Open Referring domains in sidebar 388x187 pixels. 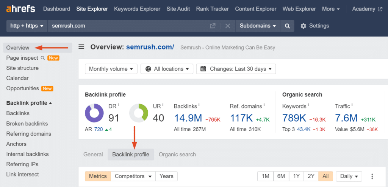(x=29, y=134)
